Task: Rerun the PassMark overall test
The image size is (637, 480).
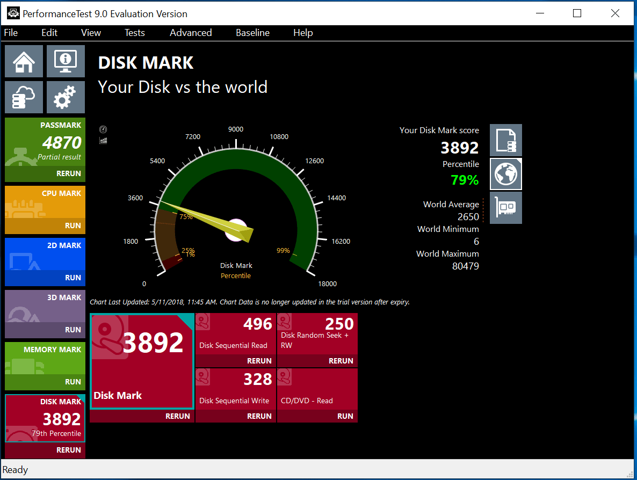Action: 69,174
